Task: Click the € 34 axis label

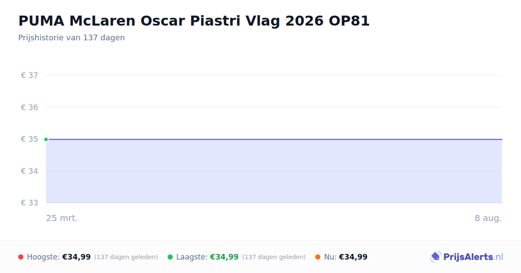Action: 30,171
